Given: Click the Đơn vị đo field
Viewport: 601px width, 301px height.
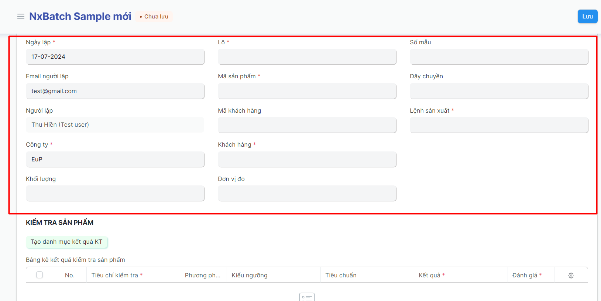Looking at the screenshot, I should (307, 194).
